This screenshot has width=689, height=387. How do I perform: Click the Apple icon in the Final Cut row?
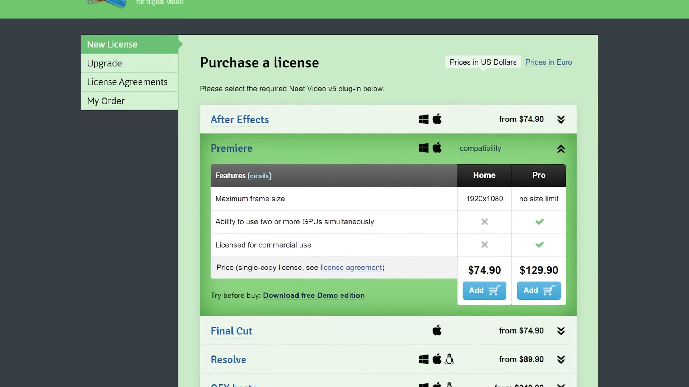[x=437, y=330]
